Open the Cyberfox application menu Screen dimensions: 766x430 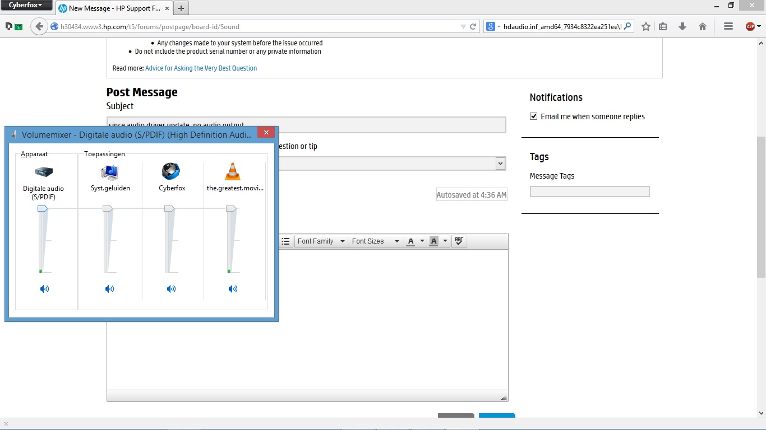(x=26, y=5)
